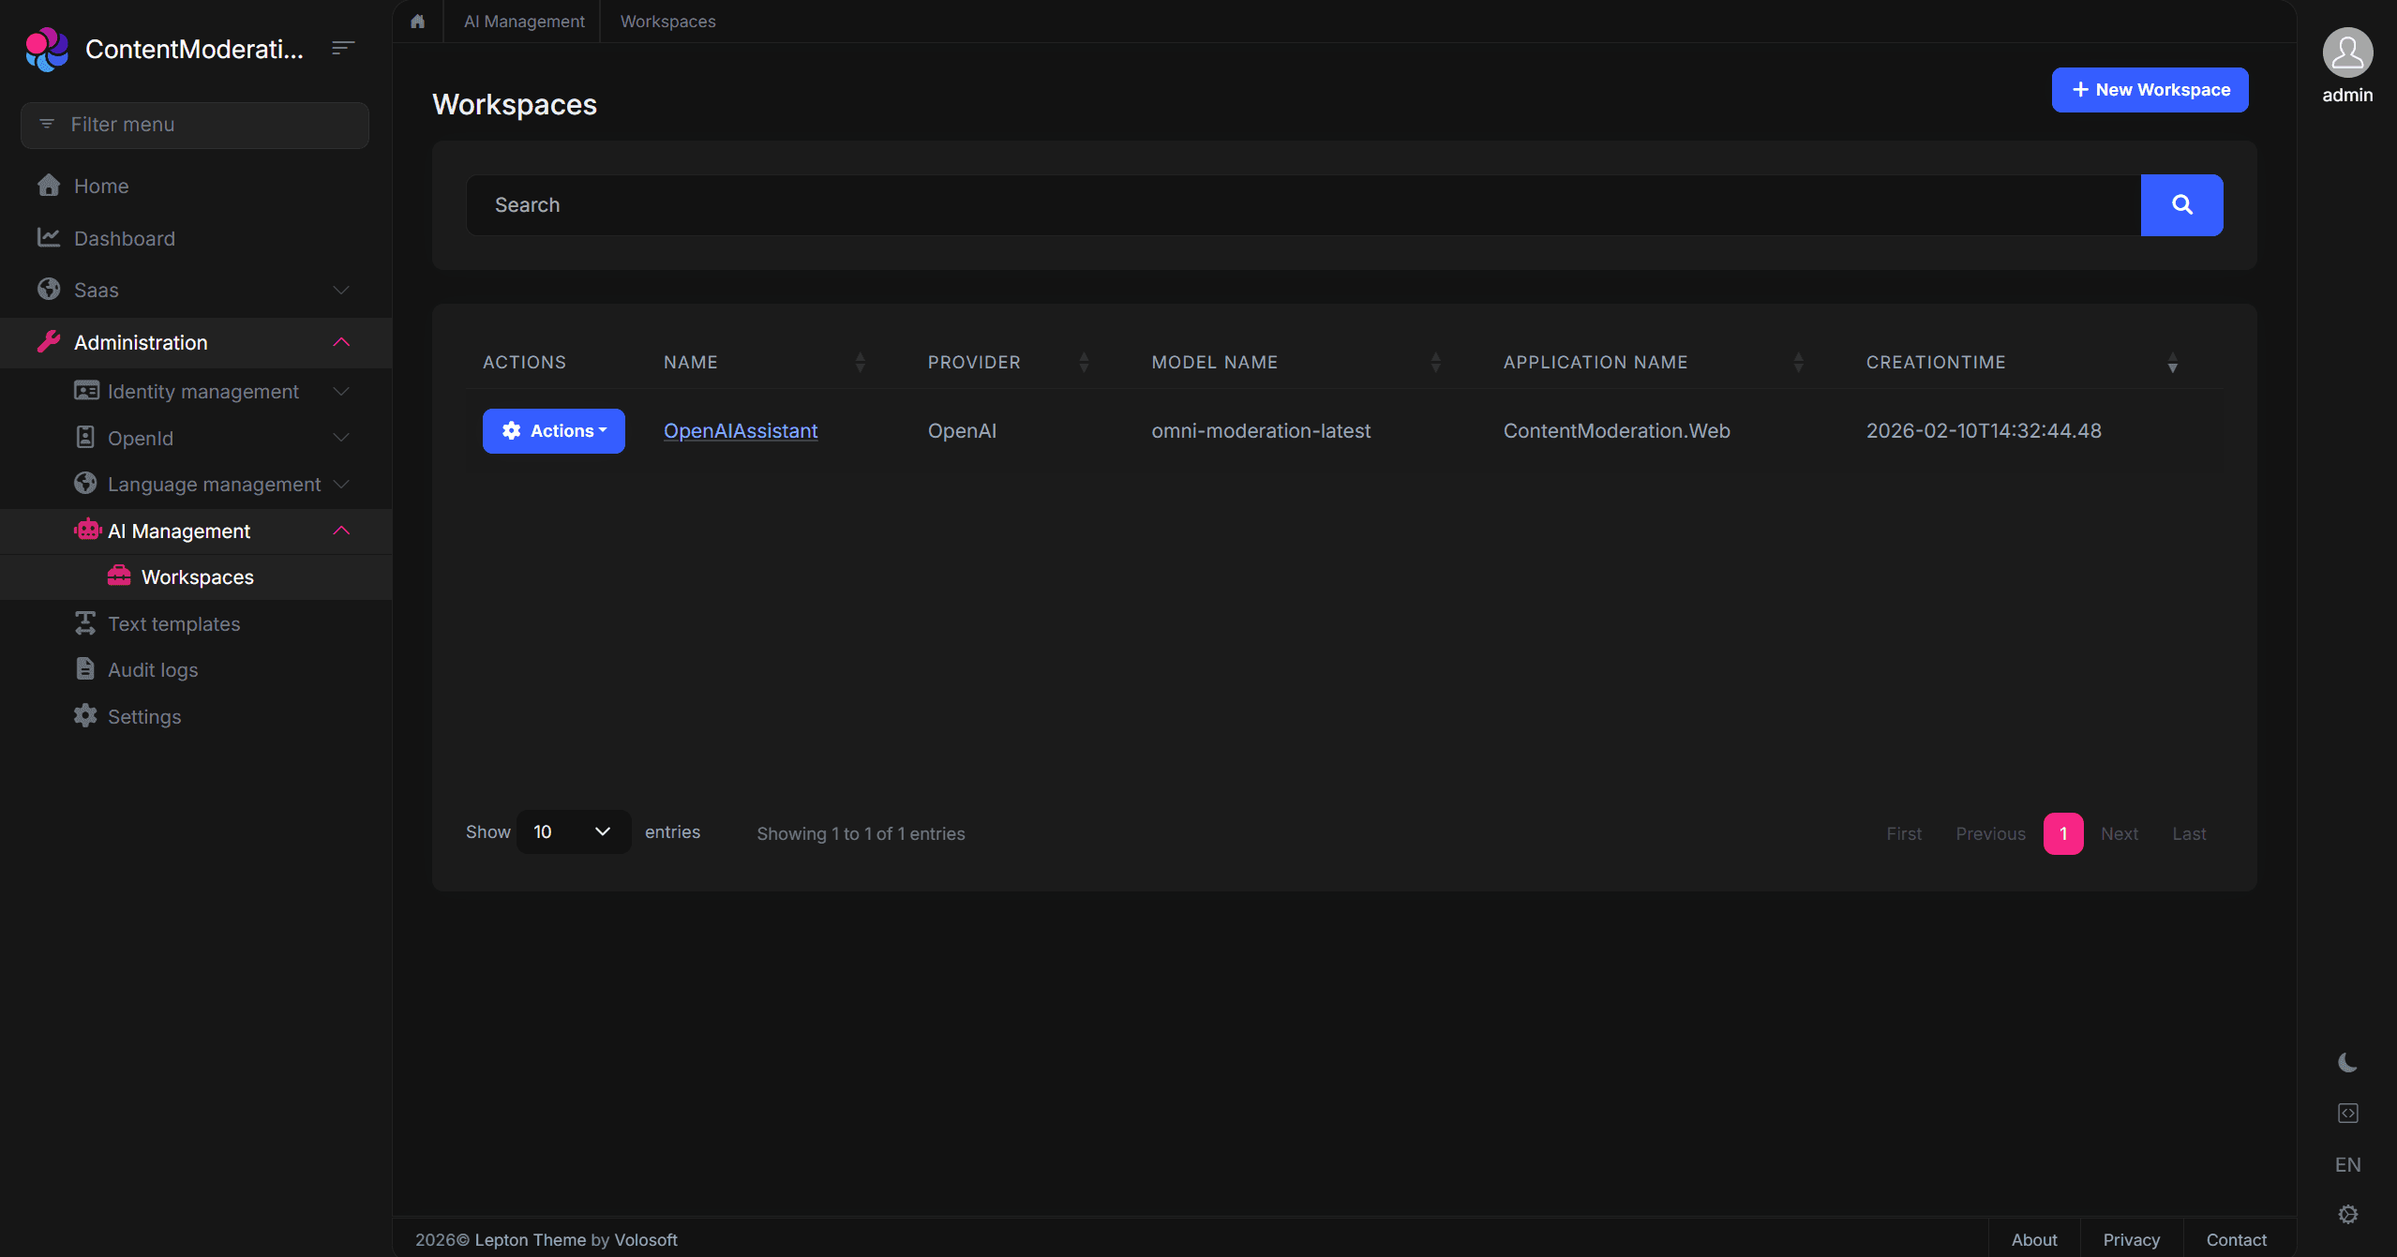Open the OpenAIAssistant workspace link
This screenshot has width=2397, height=1257.
click(x=740, y=430)
